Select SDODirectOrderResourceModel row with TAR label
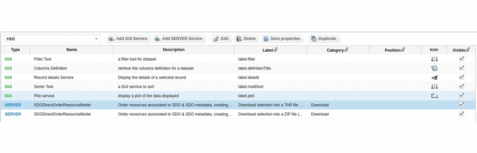This screenshot has height=153, width=477. tap(62, 105)
